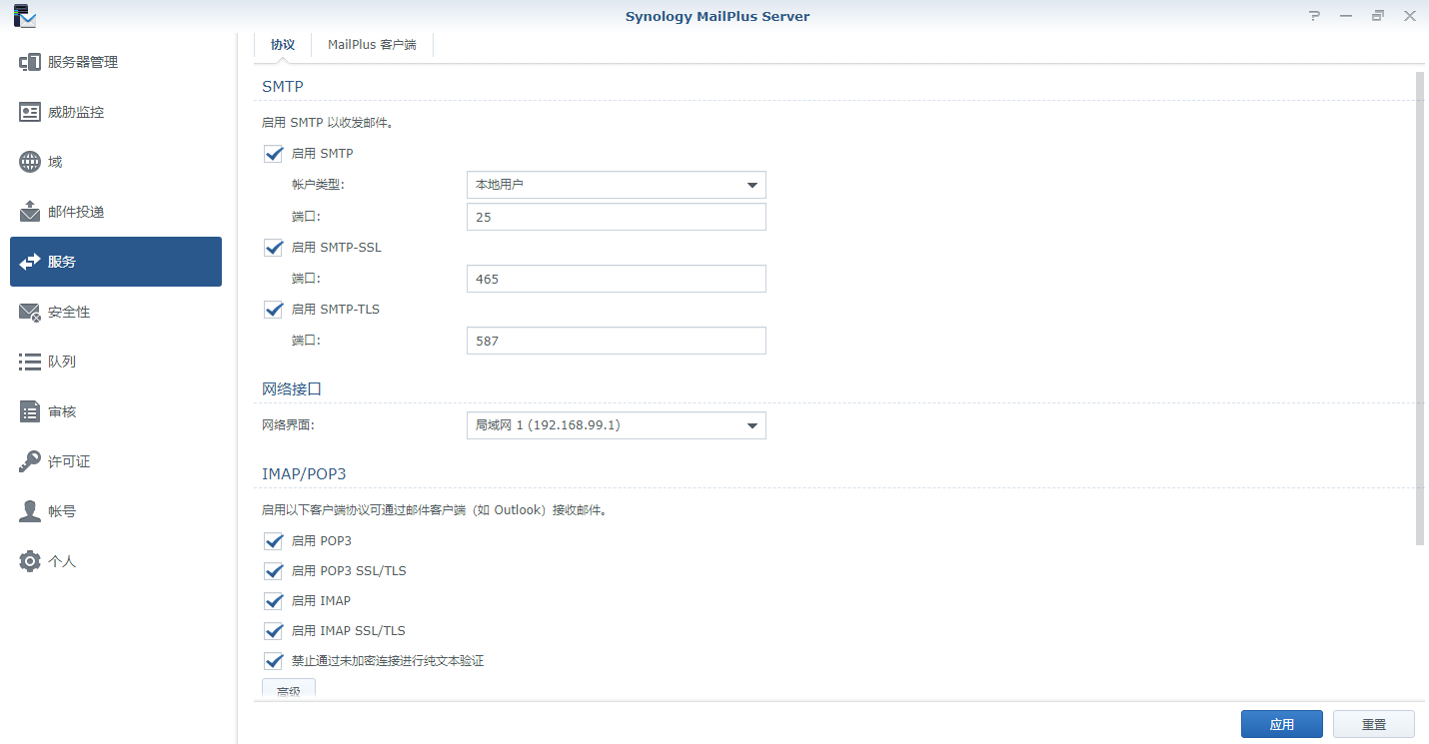Toggle the 启用 SMTP-SSL checkbox
1429x744 pixels.
(274, 247)
